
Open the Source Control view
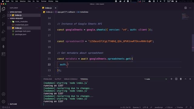click(3, 24)
